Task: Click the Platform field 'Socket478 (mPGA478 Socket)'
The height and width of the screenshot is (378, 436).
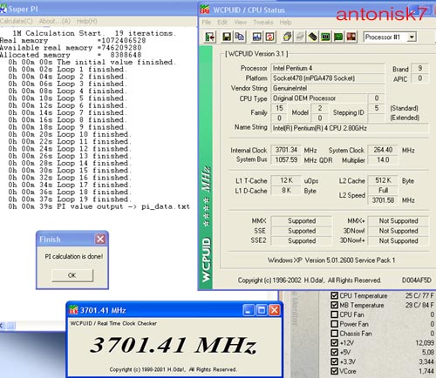Action: pyautogui.click(x=328, y=78)
